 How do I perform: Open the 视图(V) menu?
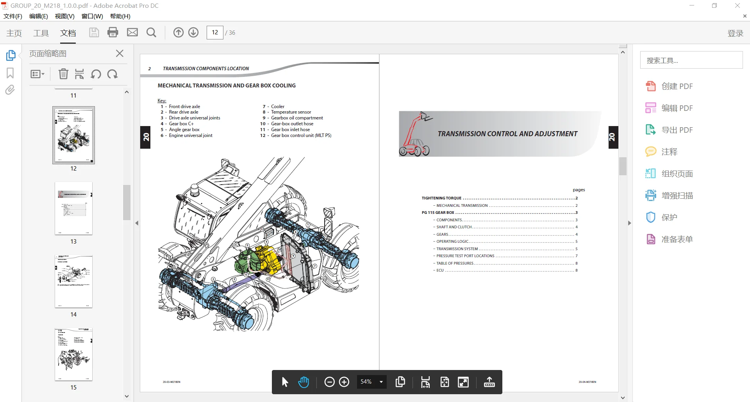point(65,16)
